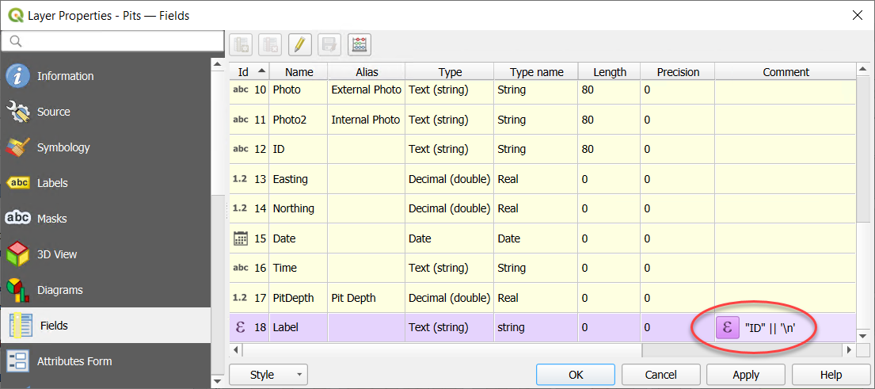Click the Delete field toolbar icon
The width and height of the screenshot is (875, 389).
coord(271,45)
